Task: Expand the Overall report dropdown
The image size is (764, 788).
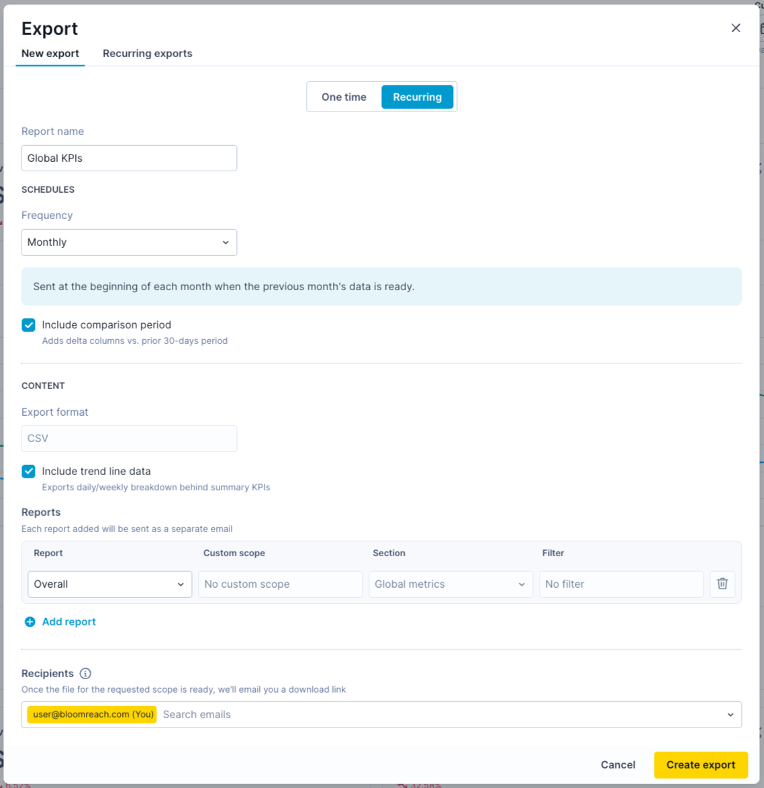Action: tap(110, 584)
